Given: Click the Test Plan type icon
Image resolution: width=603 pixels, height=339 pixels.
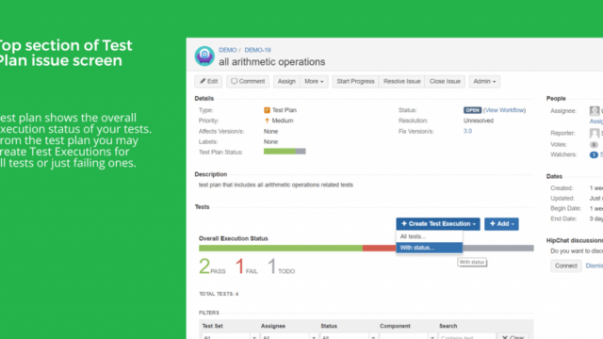Looking at the screenshot, I should coord(267,110).
